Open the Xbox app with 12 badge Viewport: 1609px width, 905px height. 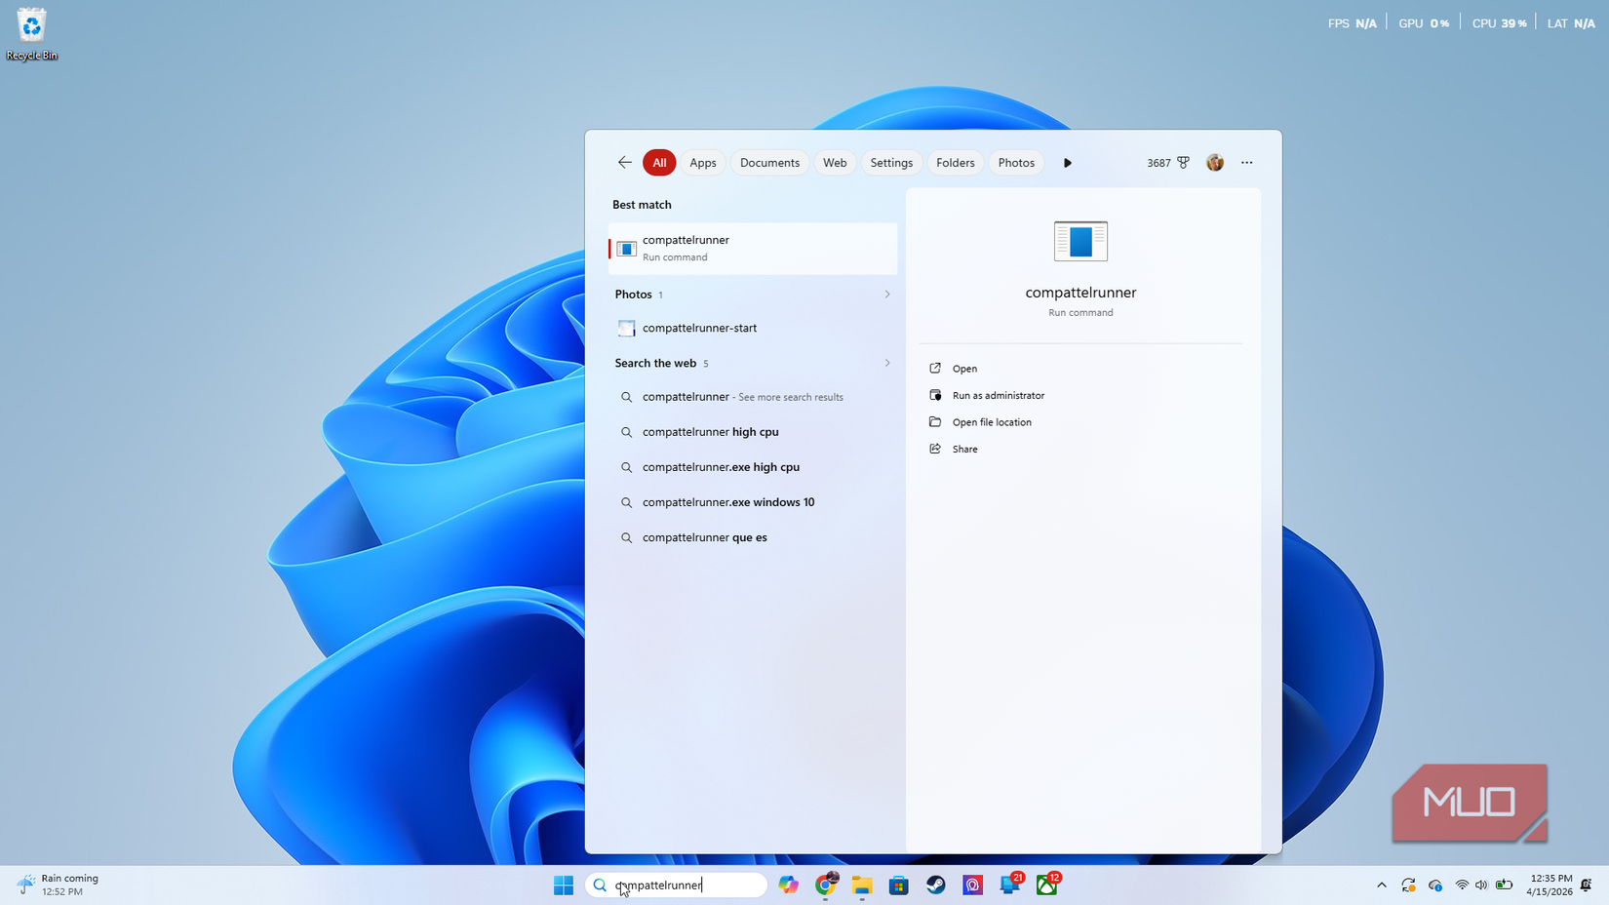click(x=1047, y=885)
